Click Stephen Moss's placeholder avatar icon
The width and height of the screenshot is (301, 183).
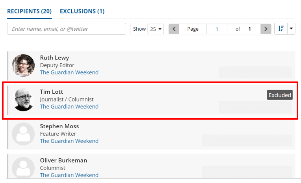click(x=23, y=134)
